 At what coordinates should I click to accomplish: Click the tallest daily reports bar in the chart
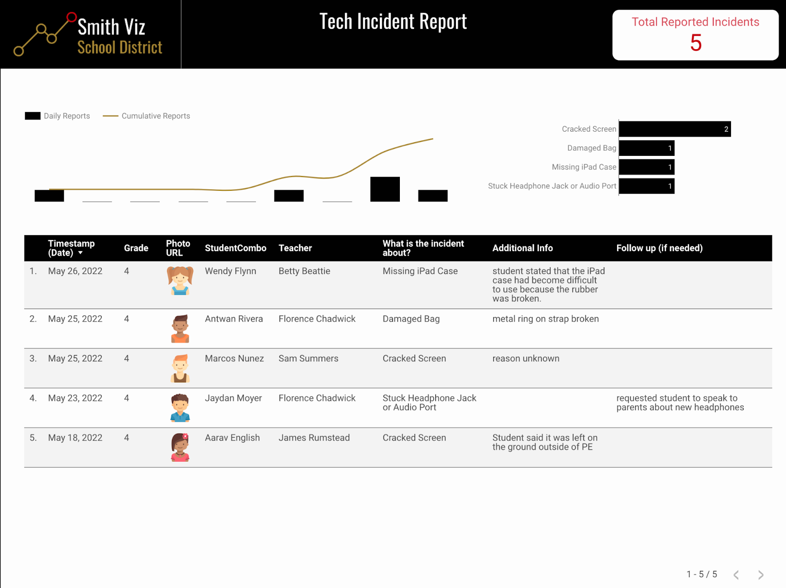click(x=385, y=189)
